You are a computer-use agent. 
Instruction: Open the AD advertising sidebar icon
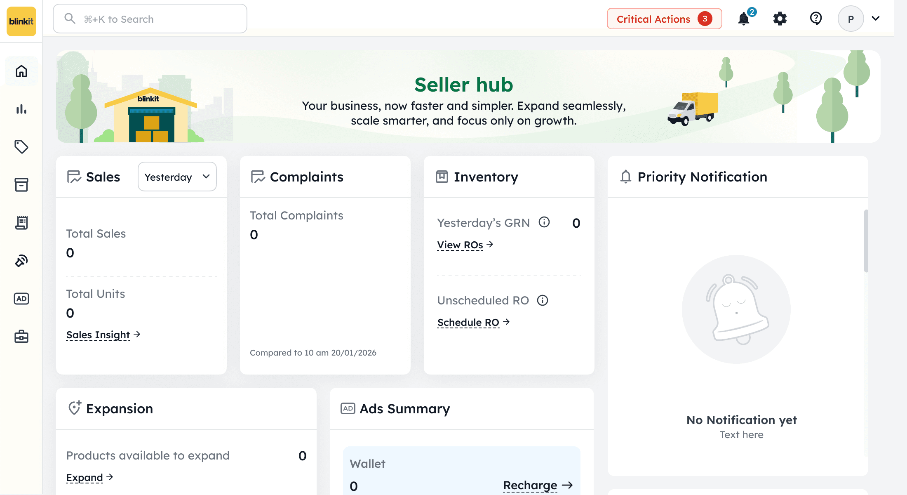21,299
